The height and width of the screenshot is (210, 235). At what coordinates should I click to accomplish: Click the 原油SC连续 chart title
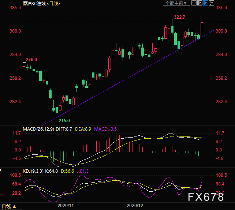coord(34,3)
